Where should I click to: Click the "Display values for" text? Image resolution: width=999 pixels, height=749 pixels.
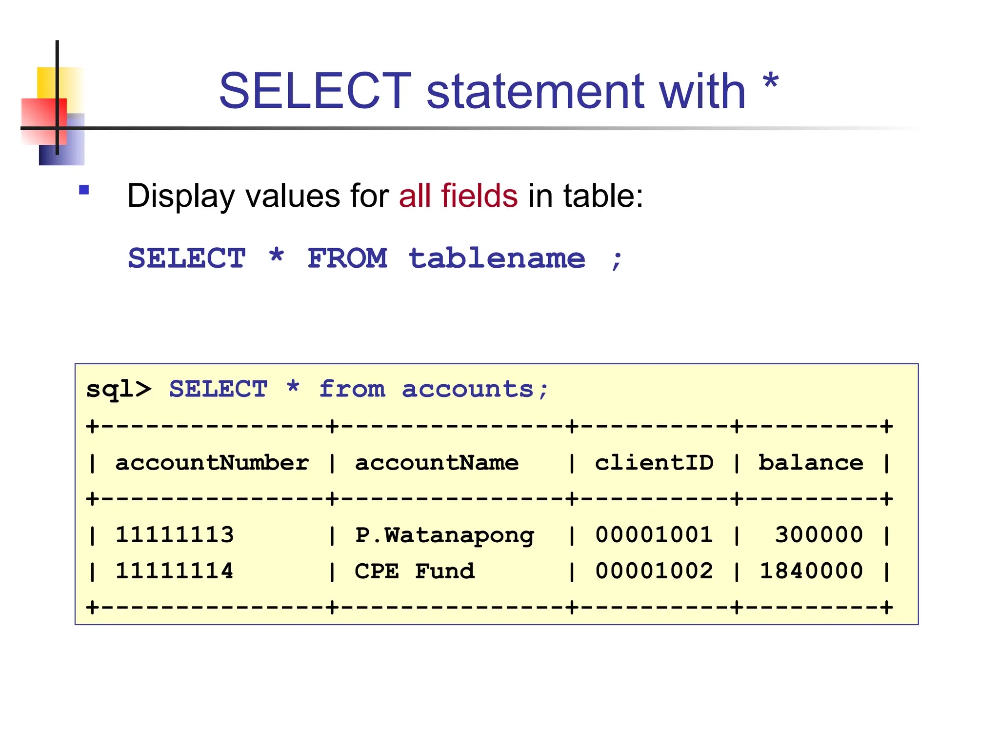(258, 196)
